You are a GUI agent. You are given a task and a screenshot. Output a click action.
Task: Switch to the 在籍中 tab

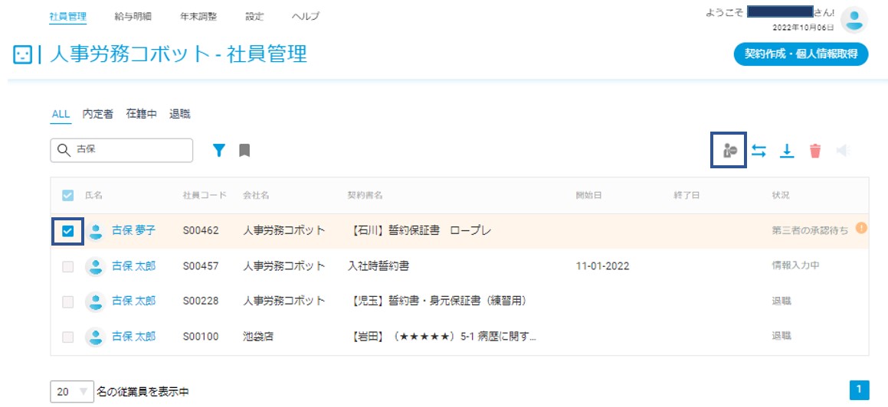[x=141, y=114]
